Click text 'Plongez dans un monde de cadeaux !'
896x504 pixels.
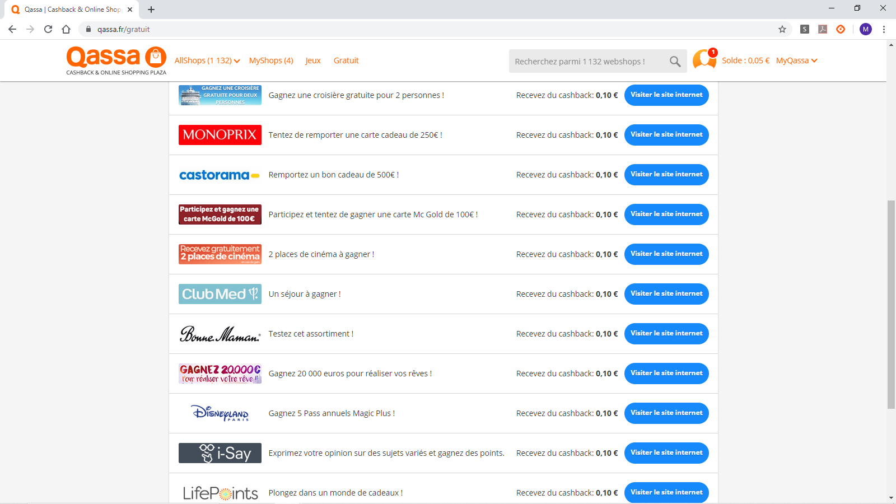coord(335,493)
